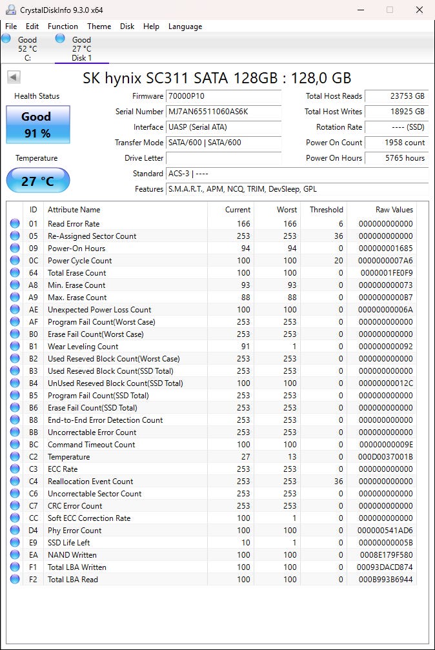This screenshot has height=650, width=435.
Task: Click status orb for Phy Error Count
Action: (15, 530)
